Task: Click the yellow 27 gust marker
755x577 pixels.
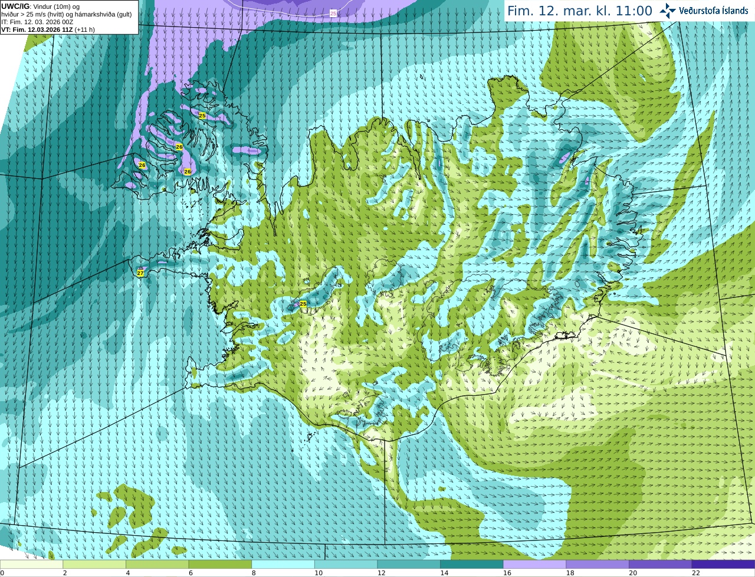Action: click(x=140, y=273)
